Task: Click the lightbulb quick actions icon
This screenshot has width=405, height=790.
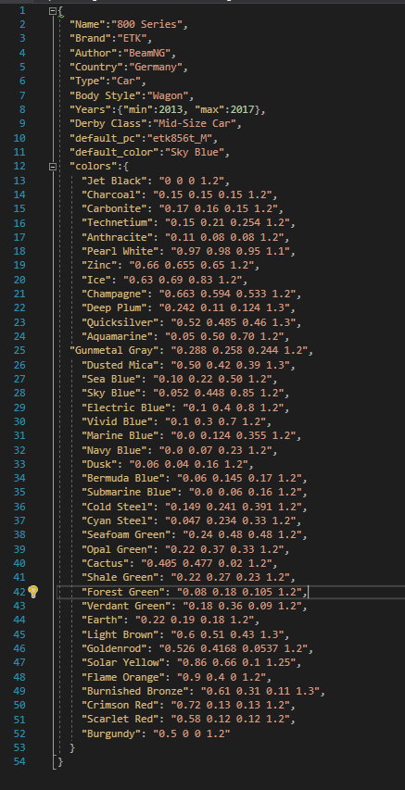Action: coord(33,592)
